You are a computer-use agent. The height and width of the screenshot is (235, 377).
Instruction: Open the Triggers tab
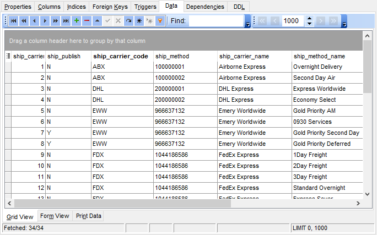pyautogui.click(x=145, y=7)
